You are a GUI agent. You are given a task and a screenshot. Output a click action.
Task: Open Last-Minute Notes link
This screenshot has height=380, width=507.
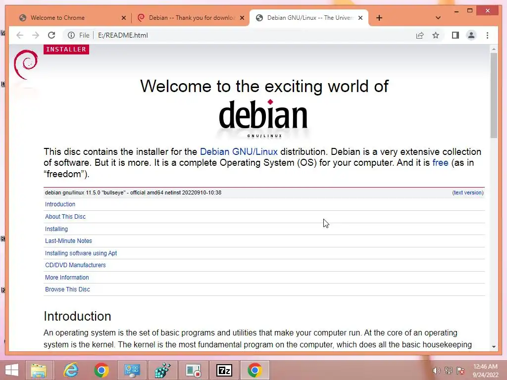point(68,241)
